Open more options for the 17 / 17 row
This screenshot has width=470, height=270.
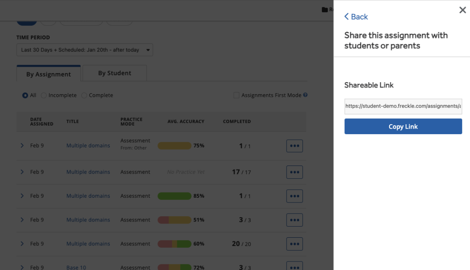(294, 172)
